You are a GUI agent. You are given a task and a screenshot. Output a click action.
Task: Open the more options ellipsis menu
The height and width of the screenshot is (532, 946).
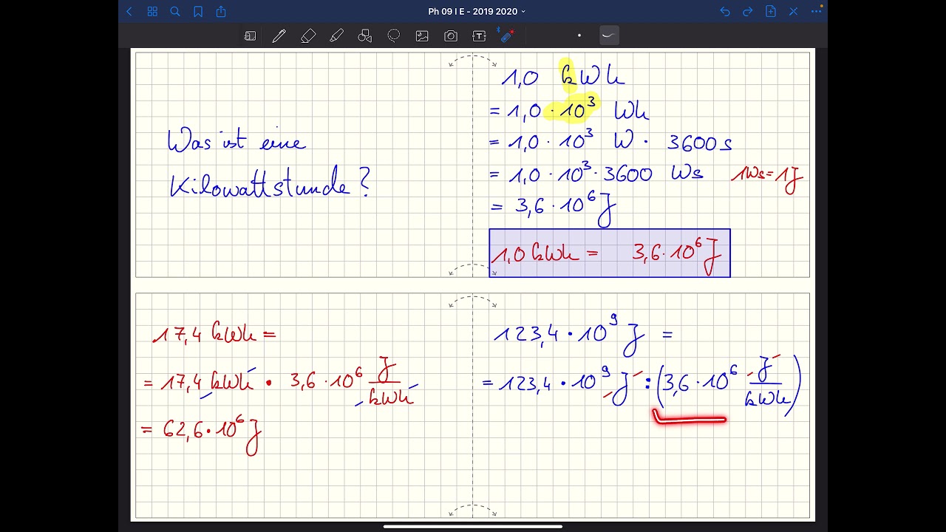coord(816,12)
